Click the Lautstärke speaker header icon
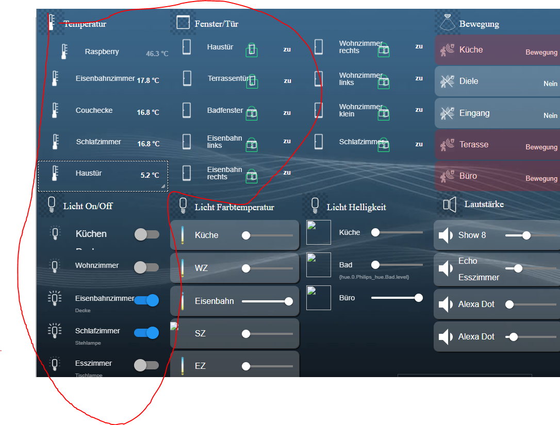Image resolution: width=560 pixels, height=425 pixels. click(x=450, y=205)
